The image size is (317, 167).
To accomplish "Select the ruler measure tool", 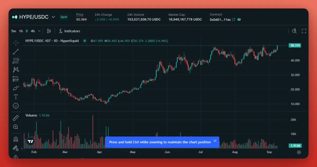I will [16, 118].
